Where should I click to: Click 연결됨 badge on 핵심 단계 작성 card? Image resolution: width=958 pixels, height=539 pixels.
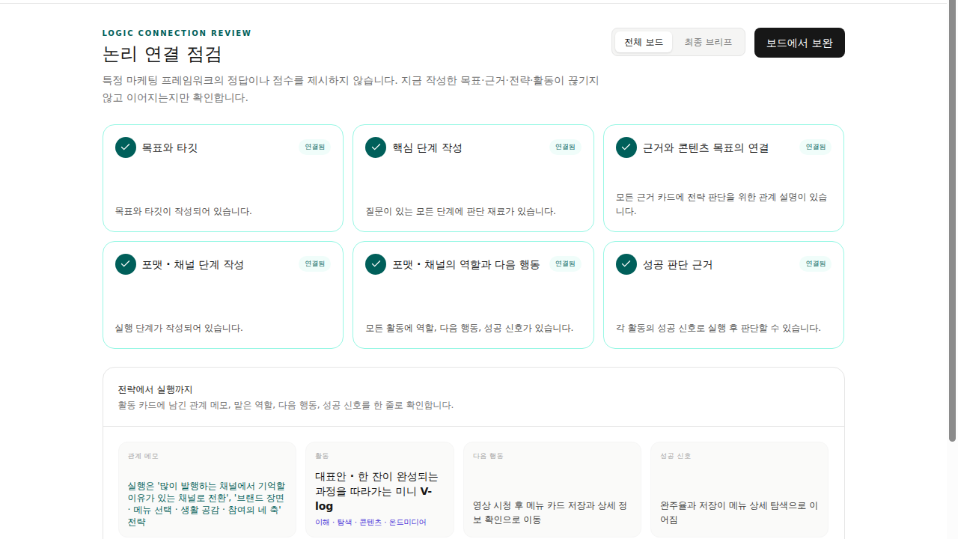[x=565, y=147]
